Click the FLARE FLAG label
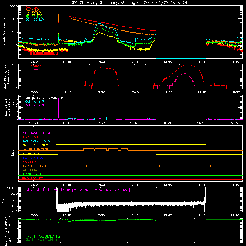The width and height of the screenshot is (246, 246). coord(32,153)
